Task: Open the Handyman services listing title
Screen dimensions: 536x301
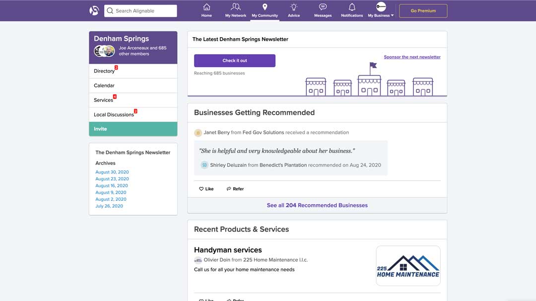Action: pyautogui.click(x=228, y=250)
